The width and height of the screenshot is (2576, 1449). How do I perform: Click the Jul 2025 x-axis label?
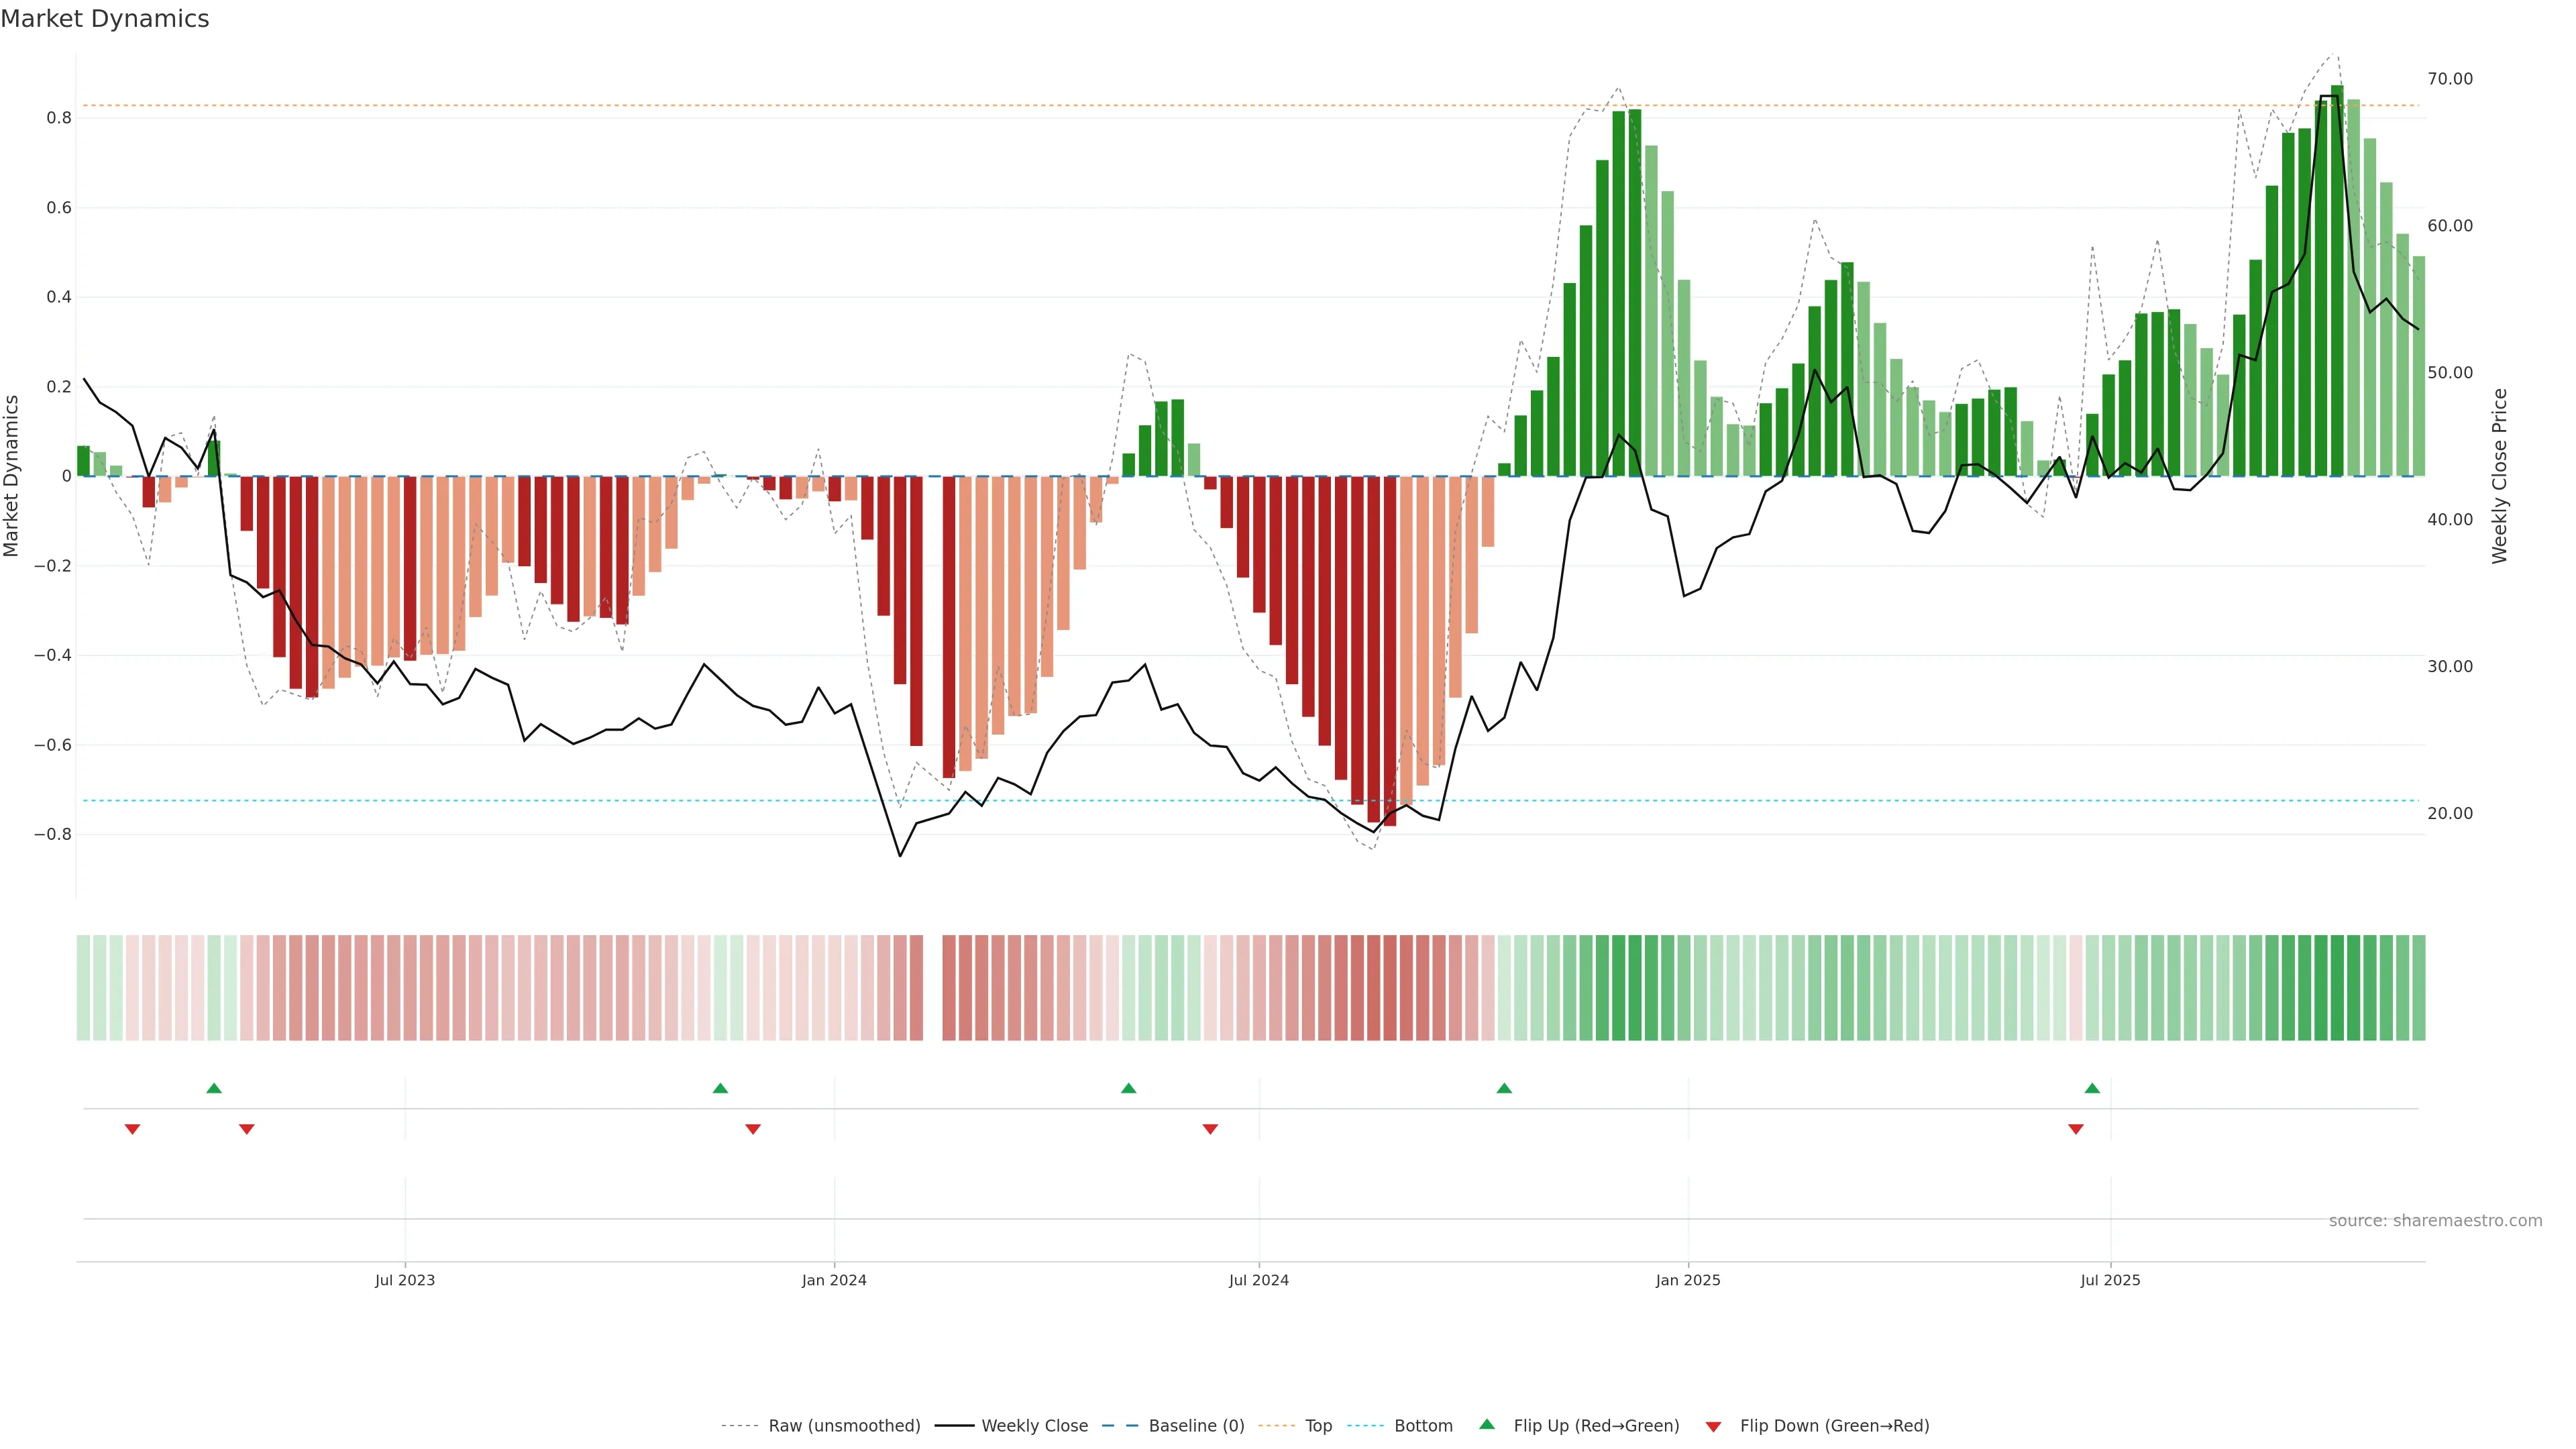tap(2110, 1280)
